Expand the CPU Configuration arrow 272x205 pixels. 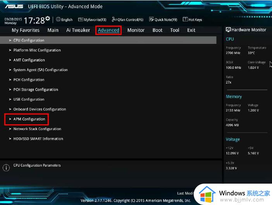click(x=10, y=40)
